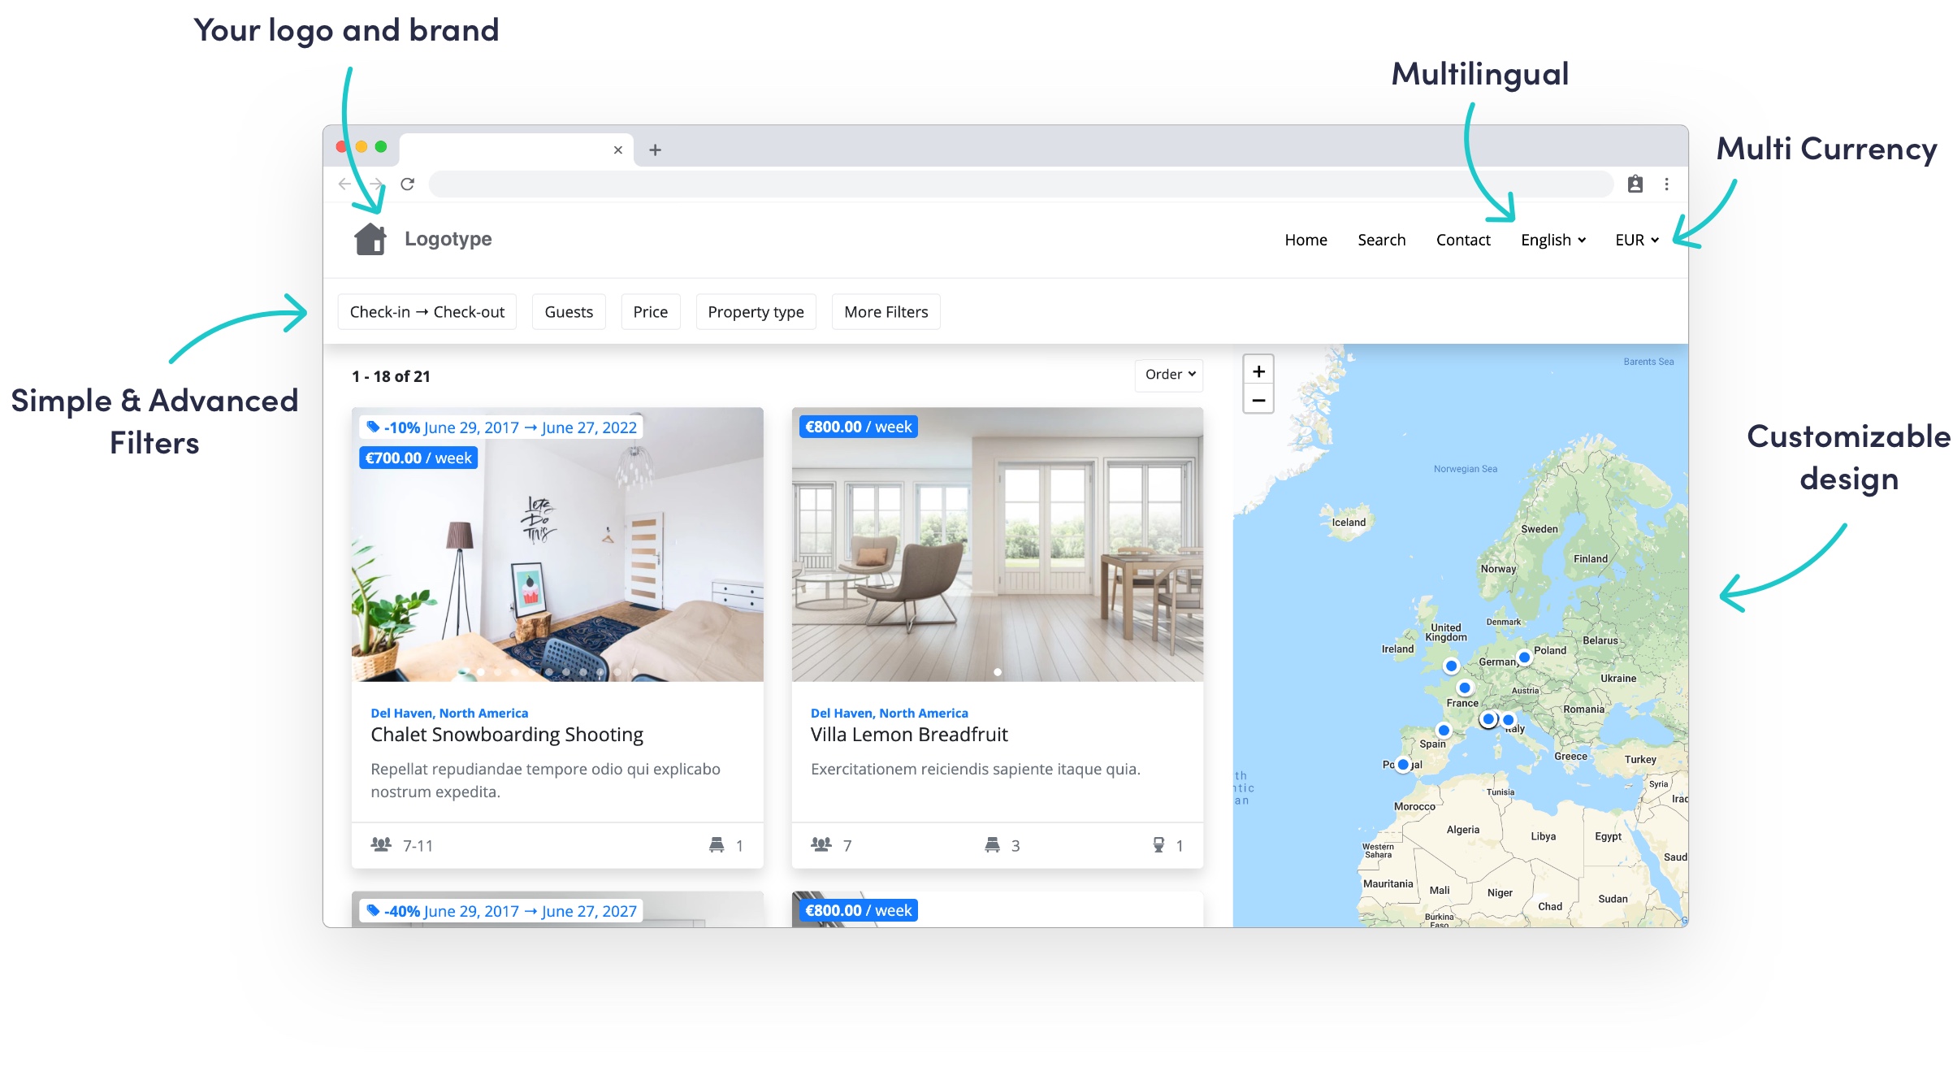
Task: Open the browser three-dot menu
Action: [x=1666, y=184]
